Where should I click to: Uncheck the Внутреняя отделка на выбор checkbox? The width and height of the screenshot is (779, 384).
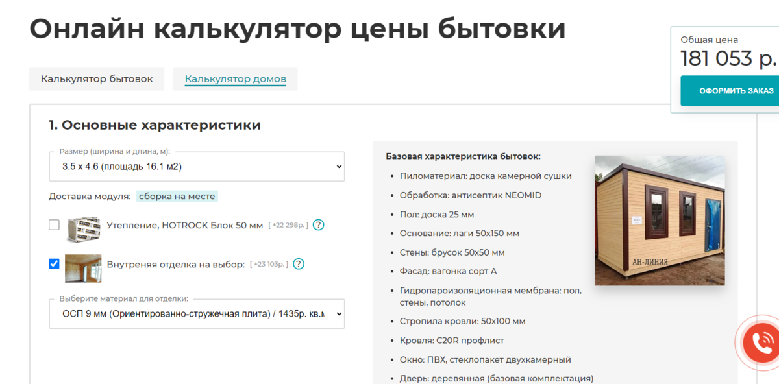[x=55, y=264]
